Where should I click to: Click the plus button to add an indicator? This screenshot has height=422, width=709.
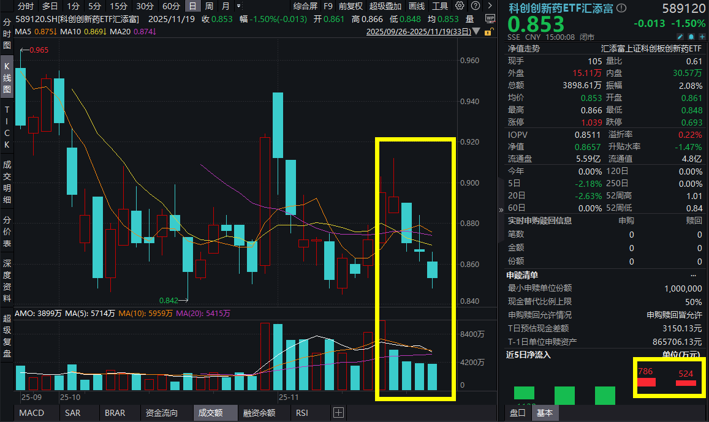point(338,413)
